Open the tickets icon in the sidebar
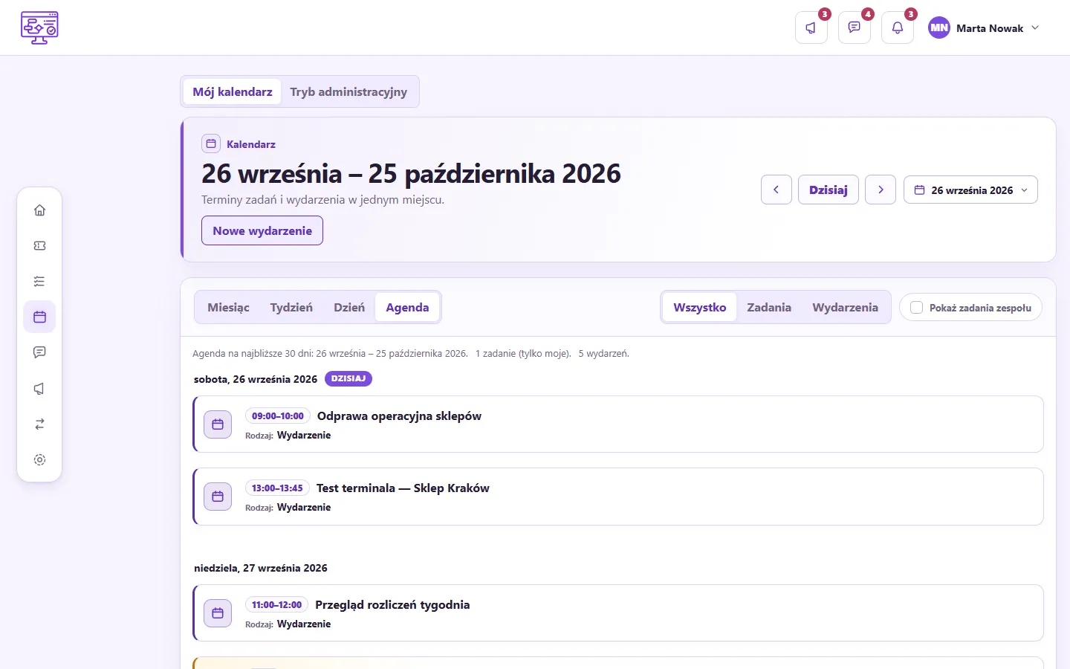 40,246
